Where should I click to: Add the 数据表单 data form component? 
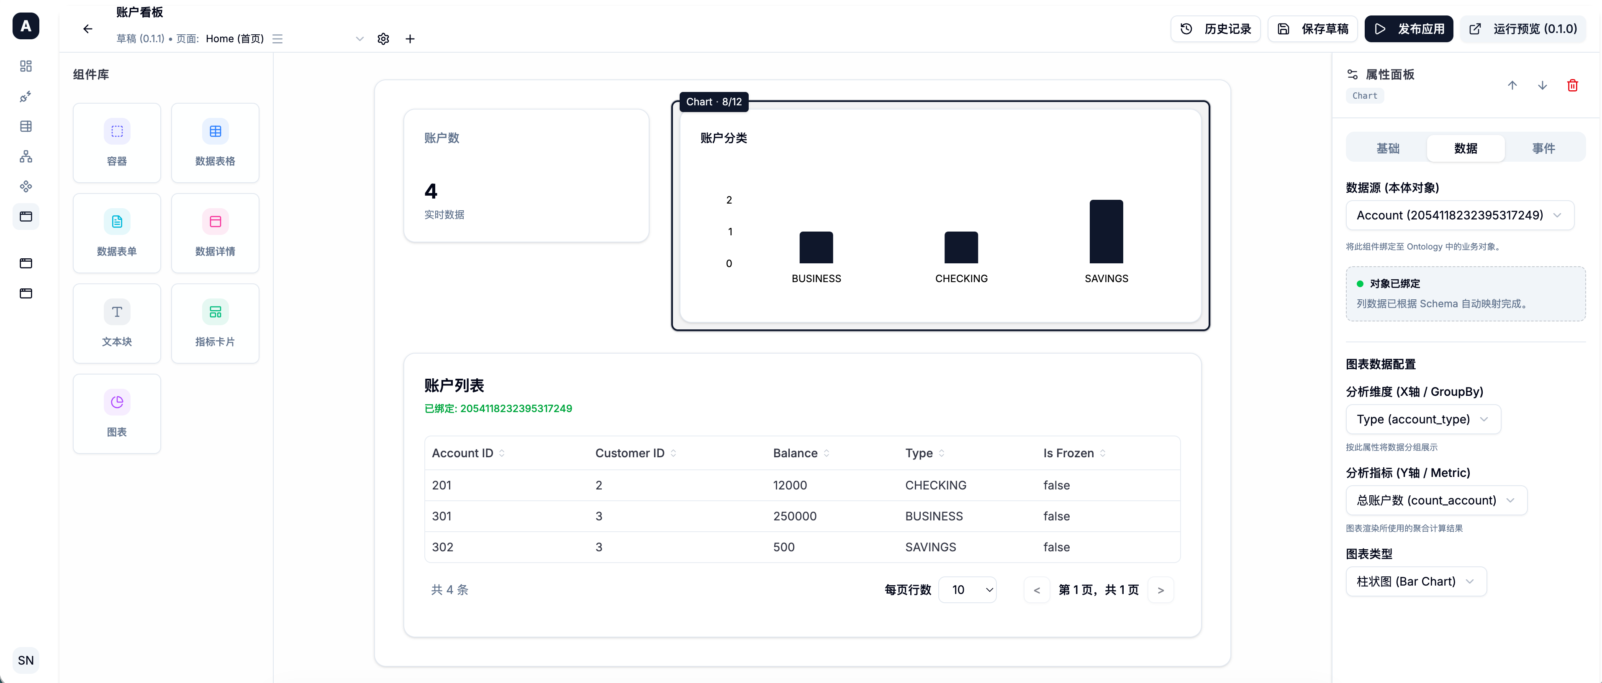point(117,233)
